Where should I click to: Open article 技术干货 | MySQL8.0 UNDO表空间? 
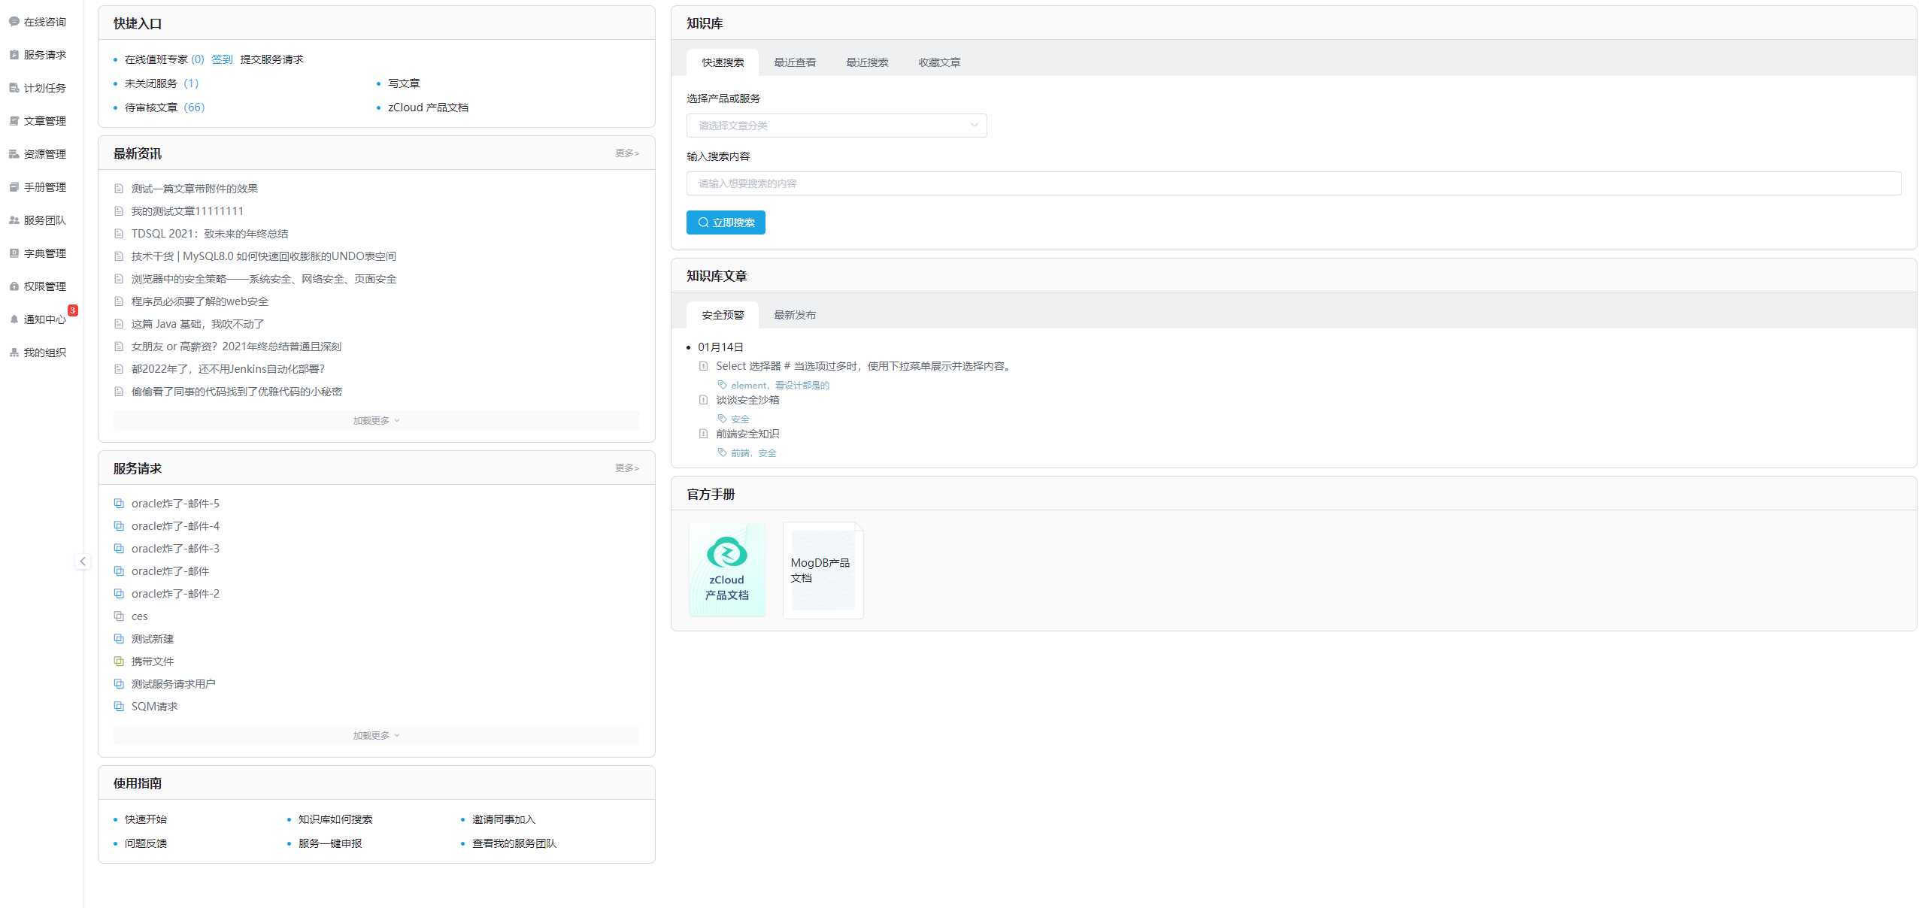(264, 256)
